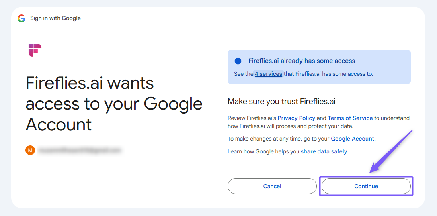Go to the Google Account link

tap(352, 139)
